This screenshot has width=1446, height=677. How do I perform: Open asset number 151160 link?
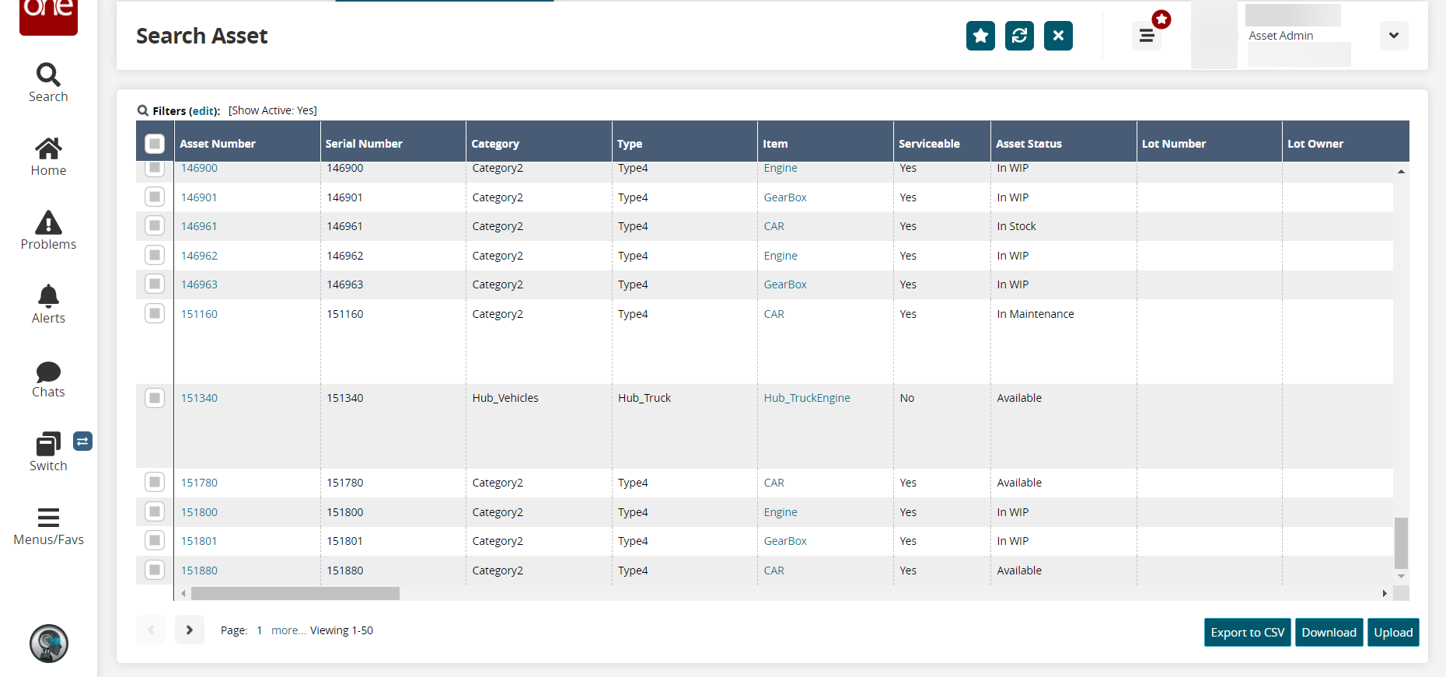click(199, 314)
